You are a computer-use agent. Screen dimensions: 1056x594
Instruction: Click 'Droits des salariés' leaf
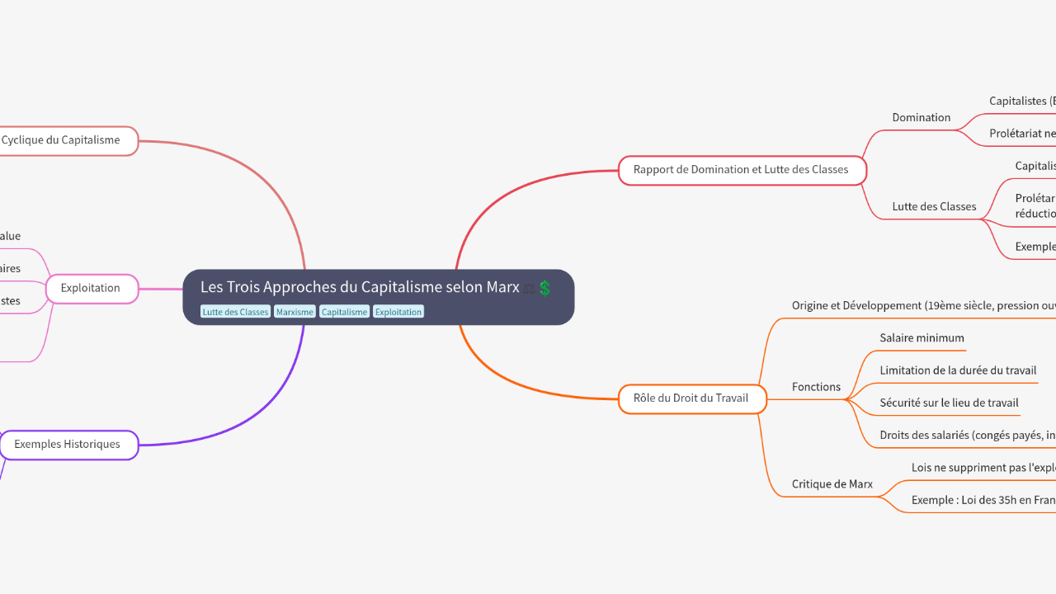click(x=968, y=436)
